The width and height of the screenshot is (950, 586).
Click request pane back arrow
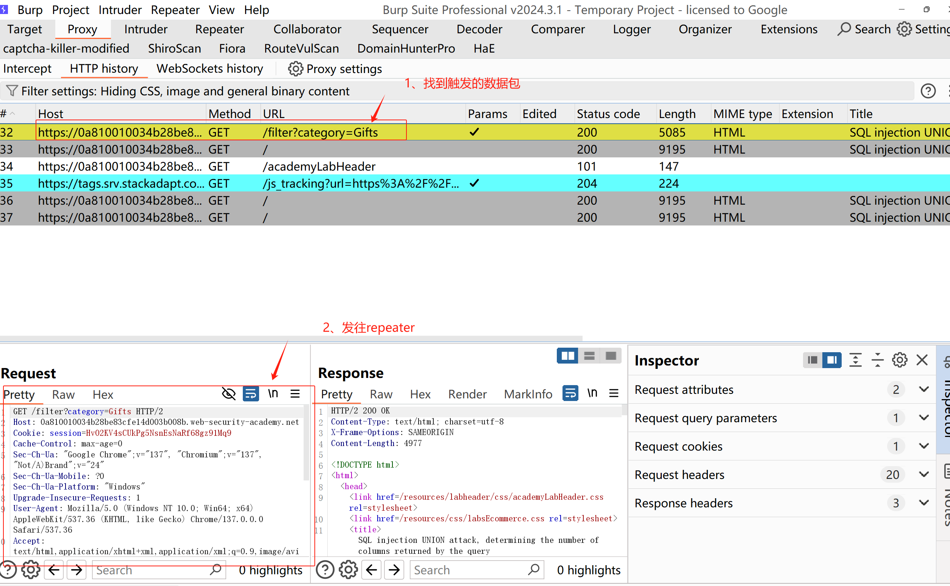tap(54, 570)
